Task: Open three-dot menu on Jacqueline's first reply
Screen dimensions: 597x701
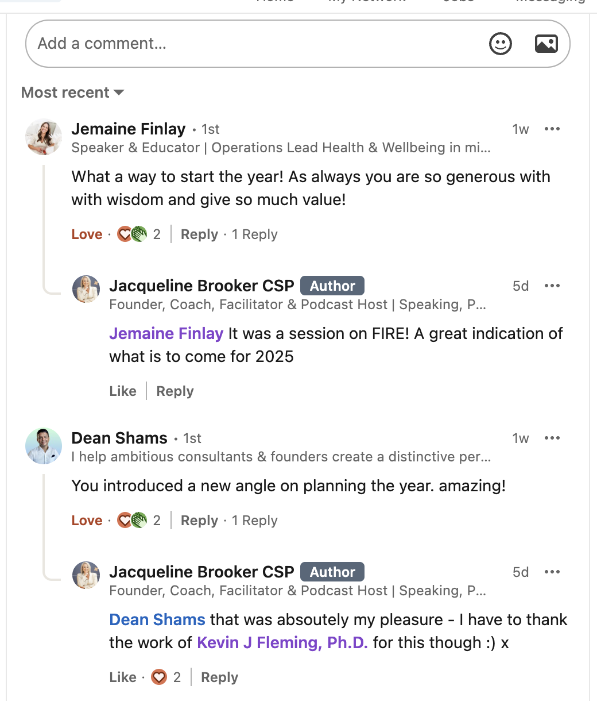Action: pyautogui.click(x=552, y=286)
